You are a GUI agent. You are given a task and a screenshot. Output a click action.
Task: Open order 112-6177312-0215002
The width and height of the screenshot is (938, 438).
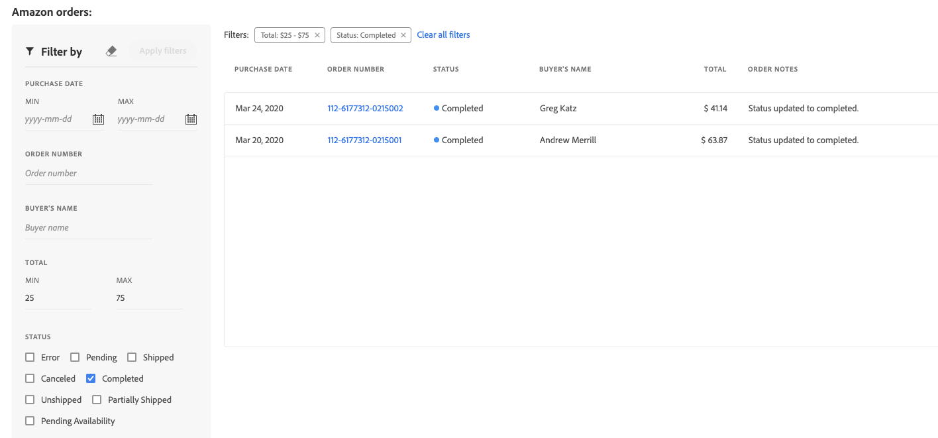(365, 108)
